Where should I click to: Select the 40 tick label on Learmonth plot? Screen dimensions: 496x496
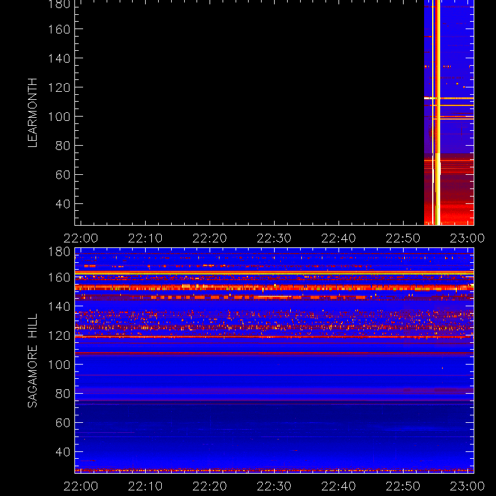click(x=63, y=204)
